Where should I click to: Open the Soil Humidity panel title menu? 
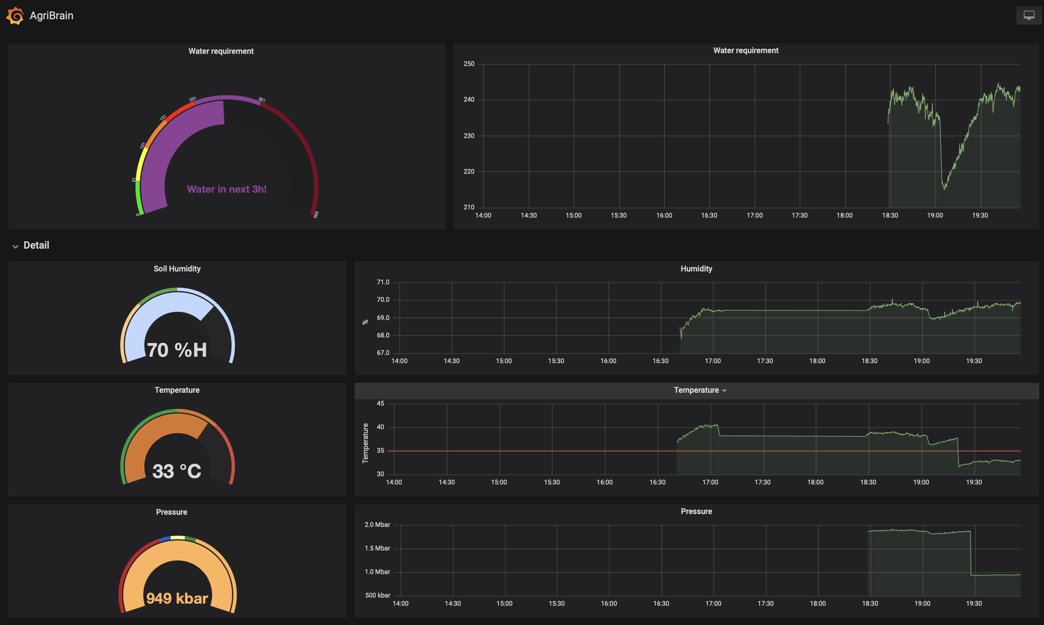(x=177, y=269)
